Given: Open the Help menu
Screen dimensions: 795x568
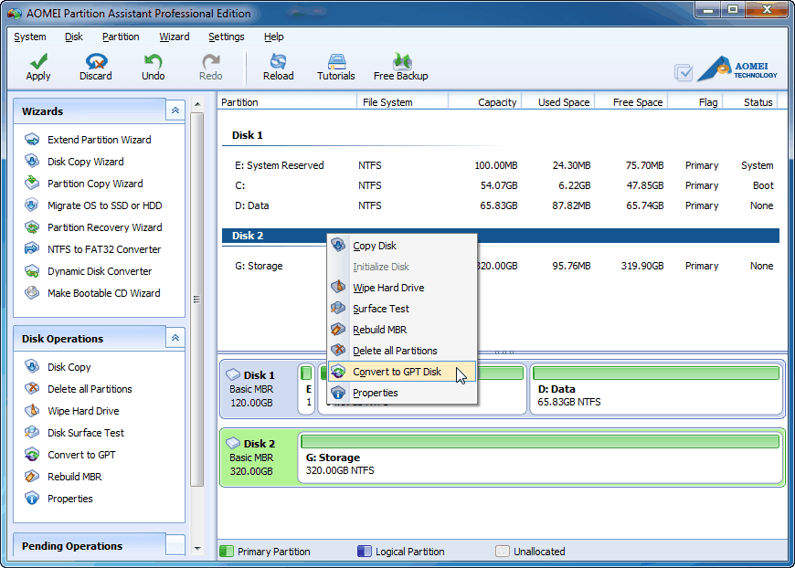Looking at the screenshot, I should (x=274, y=37).
